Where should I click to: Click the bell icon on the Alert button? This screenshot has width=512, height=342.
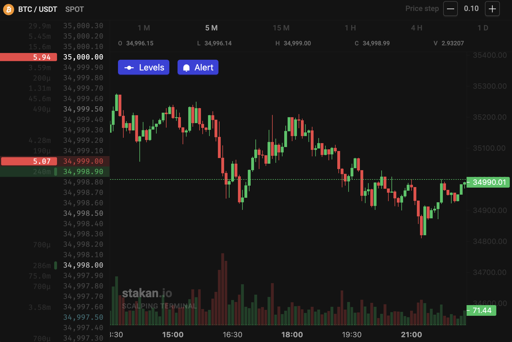(x=187, y=67)
